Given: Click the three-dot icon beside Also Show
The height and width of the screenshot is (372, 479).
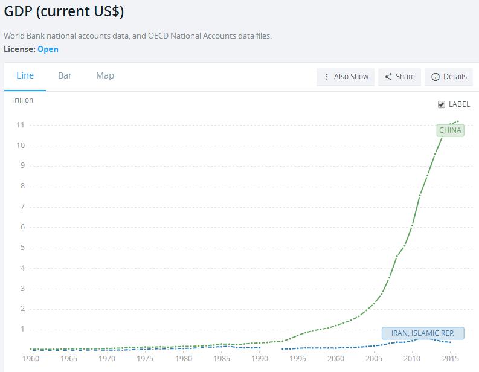Looking at the screenshot, I should point(327,77).
